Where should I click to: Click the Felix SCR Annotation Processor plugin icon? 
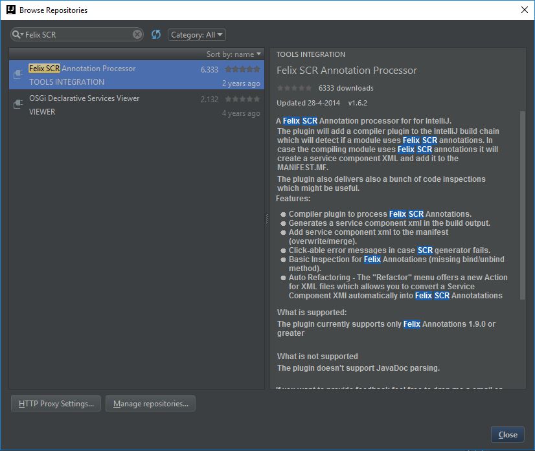tap(18, 74)
